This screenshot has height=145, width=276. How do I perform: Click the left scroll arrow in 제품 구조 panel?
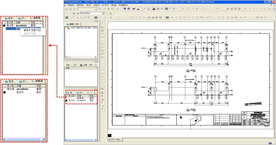66,57
